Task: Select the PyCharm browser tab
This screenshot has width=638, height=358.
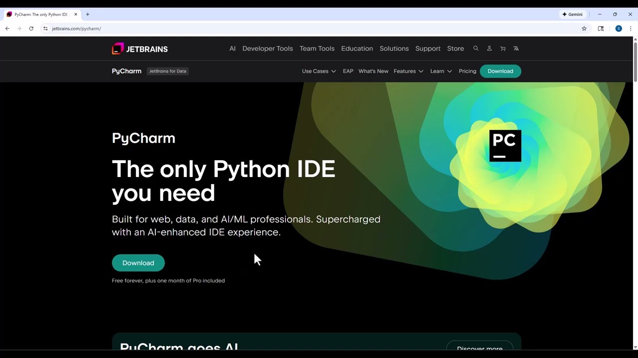Action: coord(42,14)
